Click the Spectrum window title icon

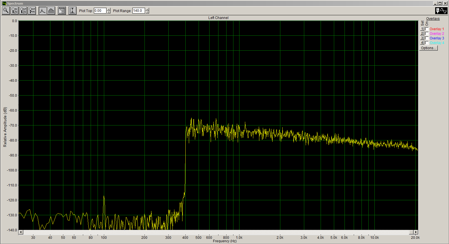click(x=4, y=3)
